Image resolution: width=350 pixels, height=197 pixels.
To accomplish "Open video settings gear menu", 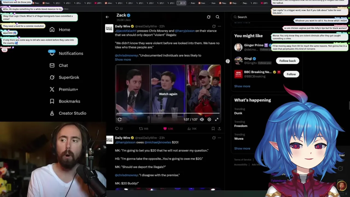I will point(209,119).
